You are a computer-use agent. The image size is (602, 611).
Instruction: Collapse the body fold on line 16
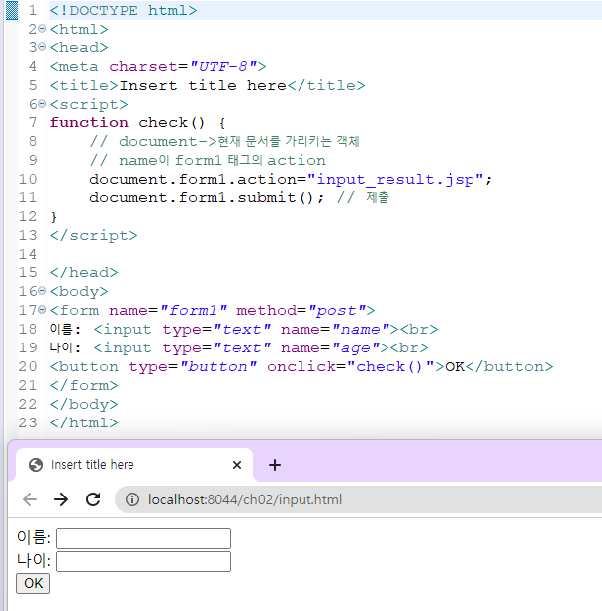(x=43, y=291)
